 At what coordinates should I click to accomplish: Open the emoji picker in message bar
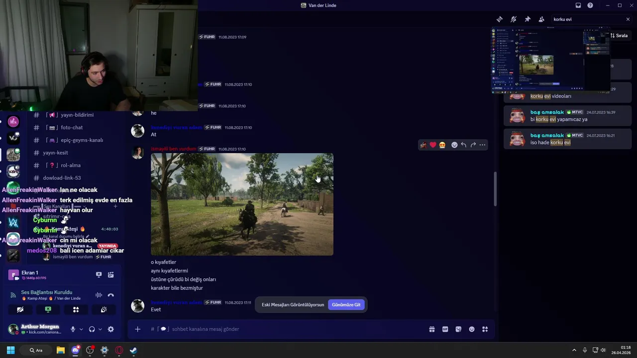tap(472, 329)
